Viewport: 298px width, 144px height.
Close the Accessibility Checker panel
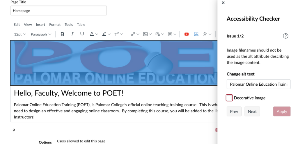(223, 3)
